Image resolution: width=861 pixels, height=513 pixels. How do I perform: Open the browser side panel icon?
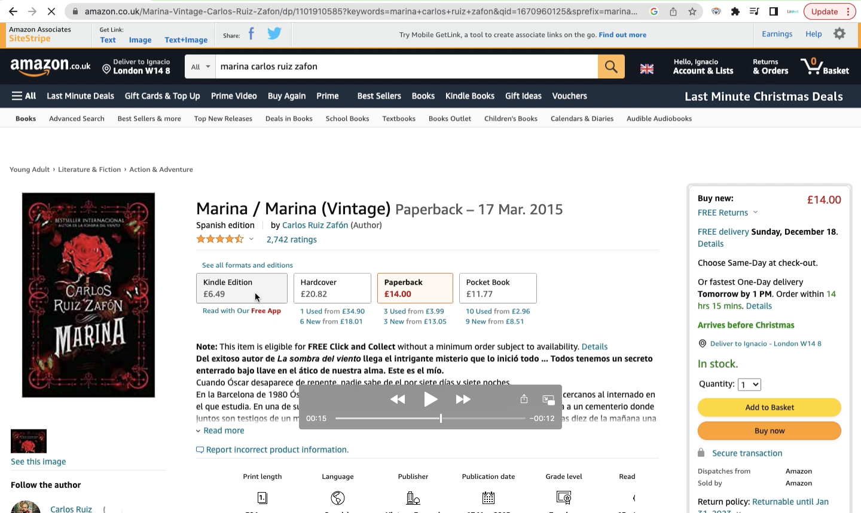pos(774,11)
